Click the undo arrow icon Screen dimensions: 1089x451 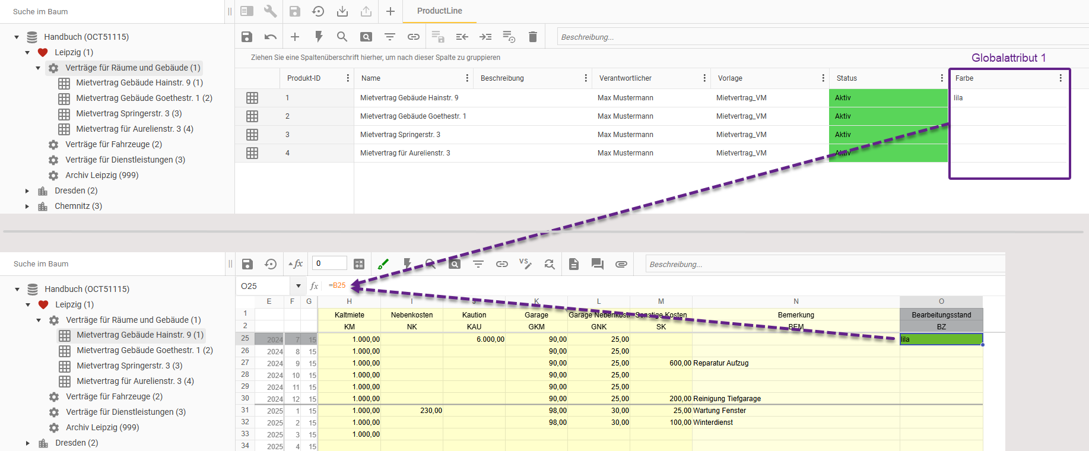pyautogui.click(x=271, y=37)
